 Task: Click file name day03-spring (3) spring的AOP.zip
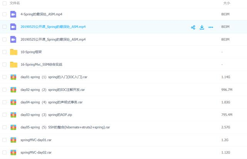coord(46,115)
